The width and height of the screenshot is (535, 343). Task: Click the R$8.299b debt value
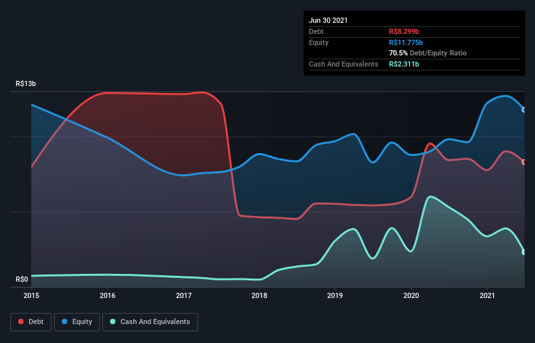[x=404, y=31]
